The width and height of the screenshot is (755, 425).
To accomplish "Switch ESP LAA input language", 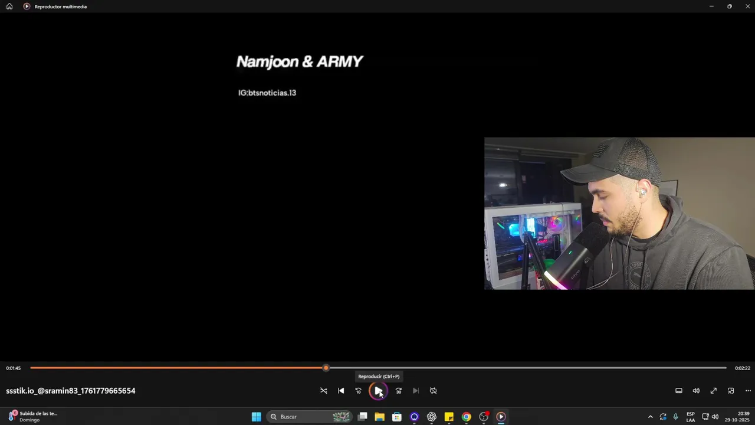I will pos(691,417).
